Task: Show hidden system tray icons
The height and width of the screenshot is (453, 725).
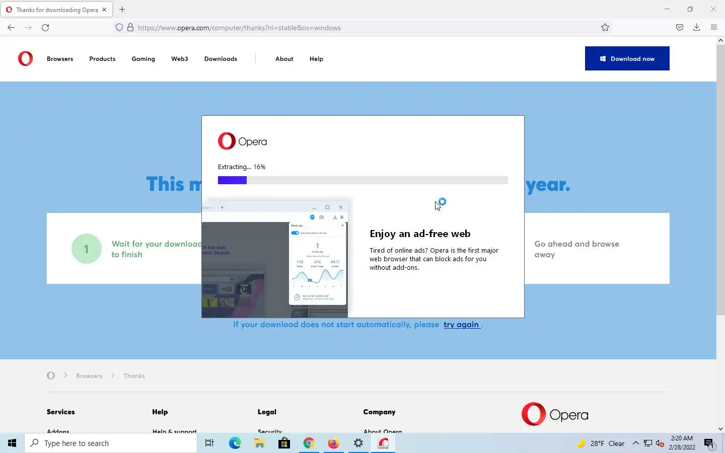Action: point(635,443)
